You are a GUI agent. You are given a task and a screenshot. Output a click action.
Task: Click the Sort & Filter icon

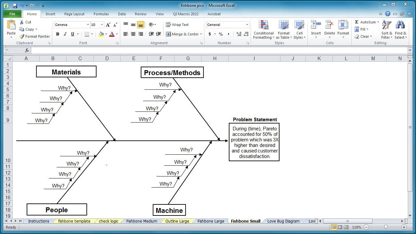tap(386, 29)
